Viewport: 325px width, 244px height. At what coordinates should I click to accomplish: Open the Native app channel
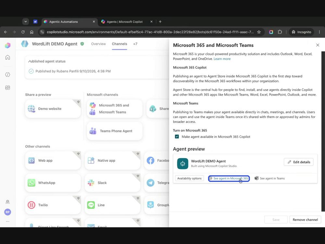point(112,160)
